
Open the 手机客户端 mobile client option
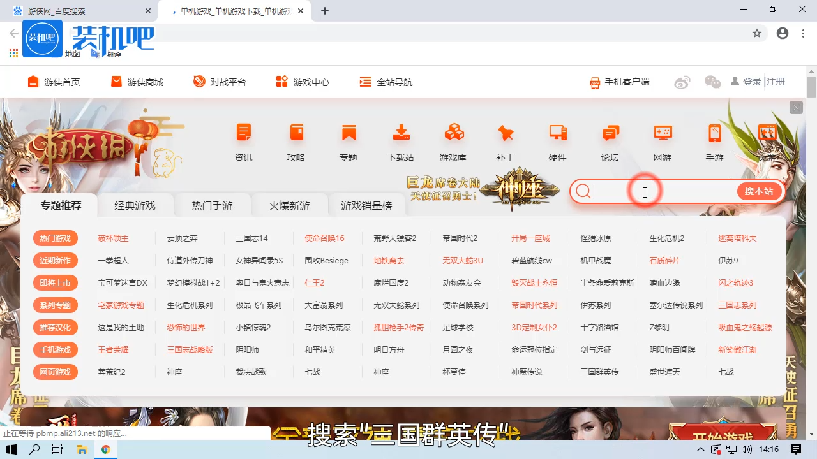618,82
